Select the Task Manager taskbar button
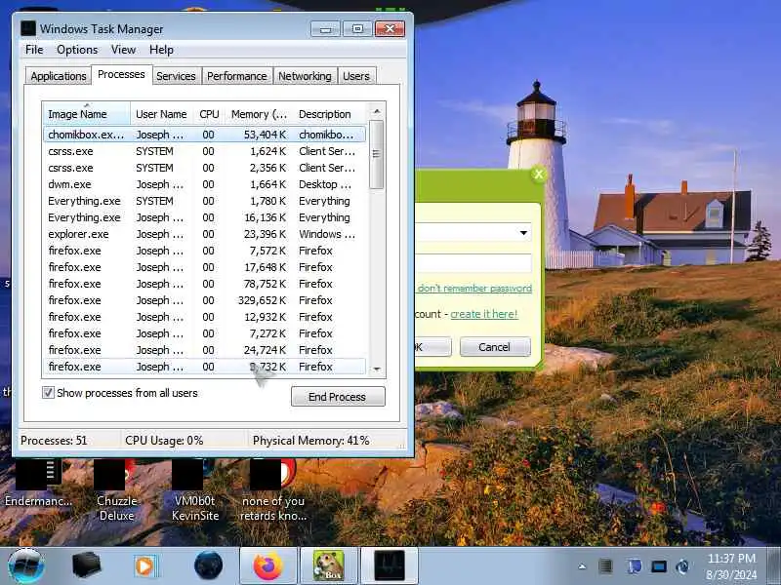This screenshot has width=781, height=585. [389, 566]
